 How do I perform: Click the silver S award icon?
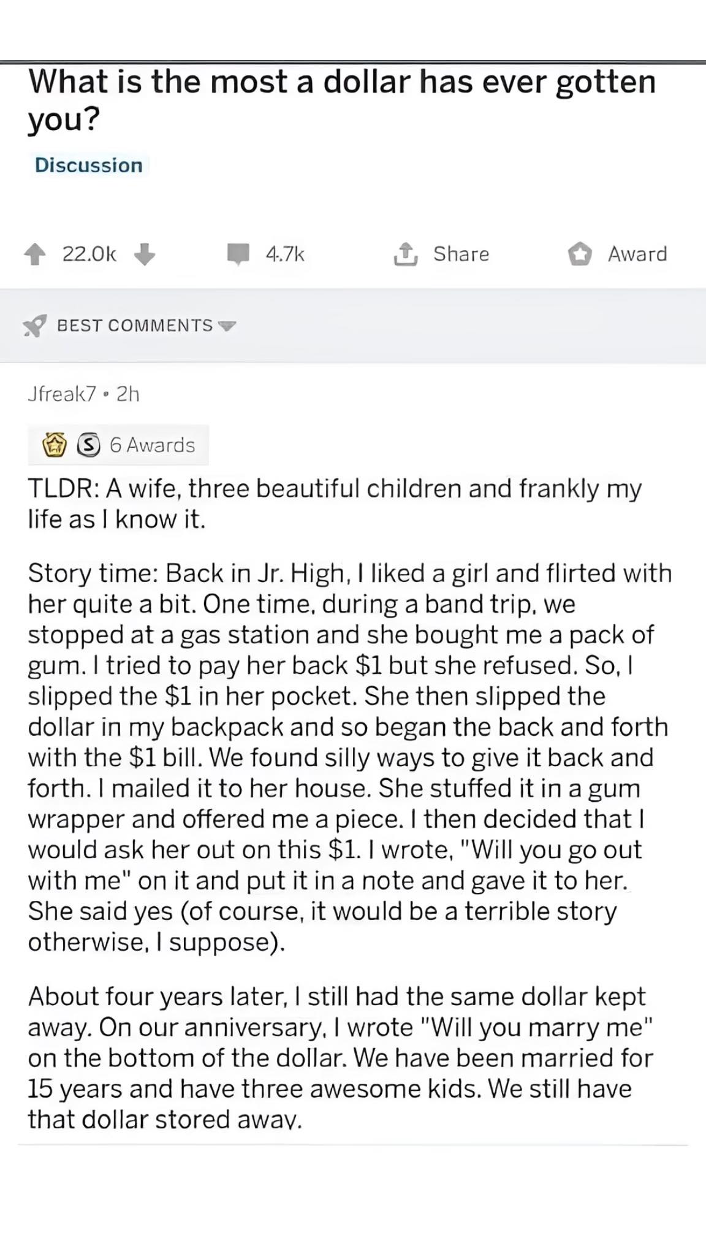(x=88, y=445)
